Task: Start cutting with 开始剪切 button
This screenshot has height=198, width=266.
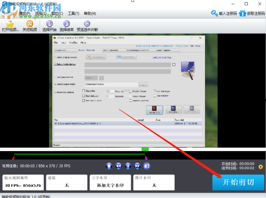Action: [x=238, y=182]
